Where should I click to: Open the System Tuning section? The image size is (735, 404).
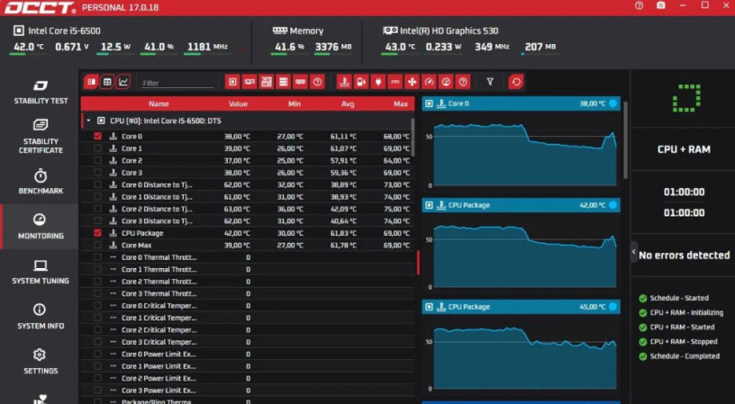click(41, 272)
